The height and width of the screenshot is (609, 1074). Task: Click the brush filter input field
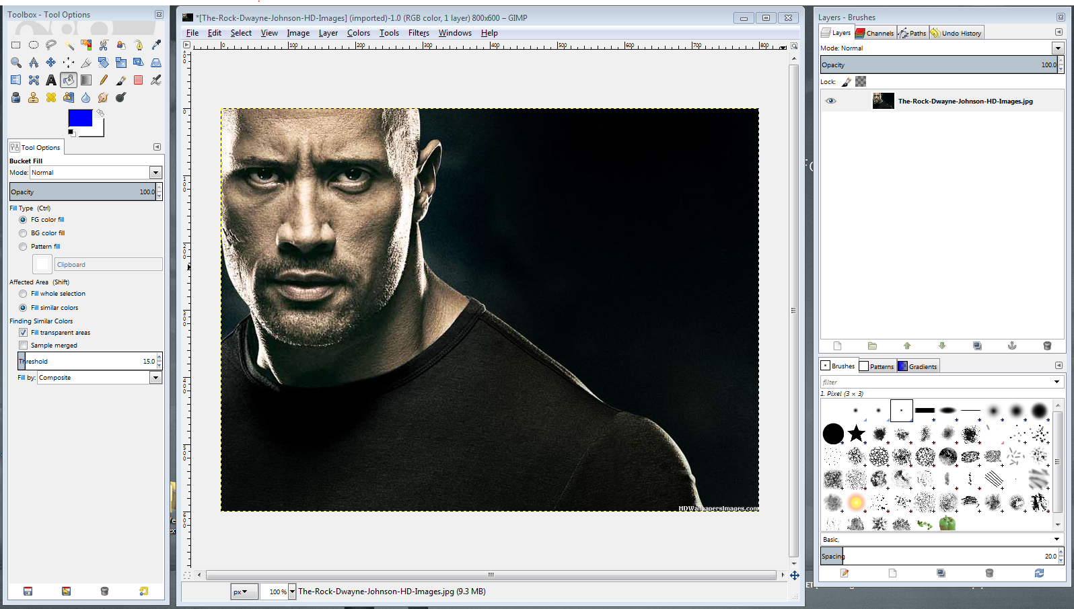pos(936,382)
